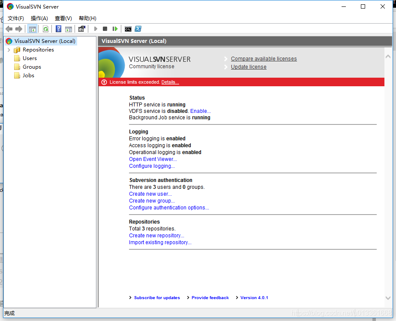Screen dimensions: 396x321
Task: Click Subscribe for updates link
Action: (157, 298)
